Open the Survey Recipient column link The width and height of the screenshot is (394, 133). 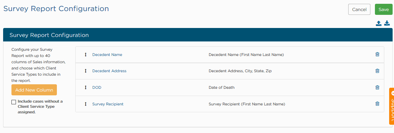(108, 104)
